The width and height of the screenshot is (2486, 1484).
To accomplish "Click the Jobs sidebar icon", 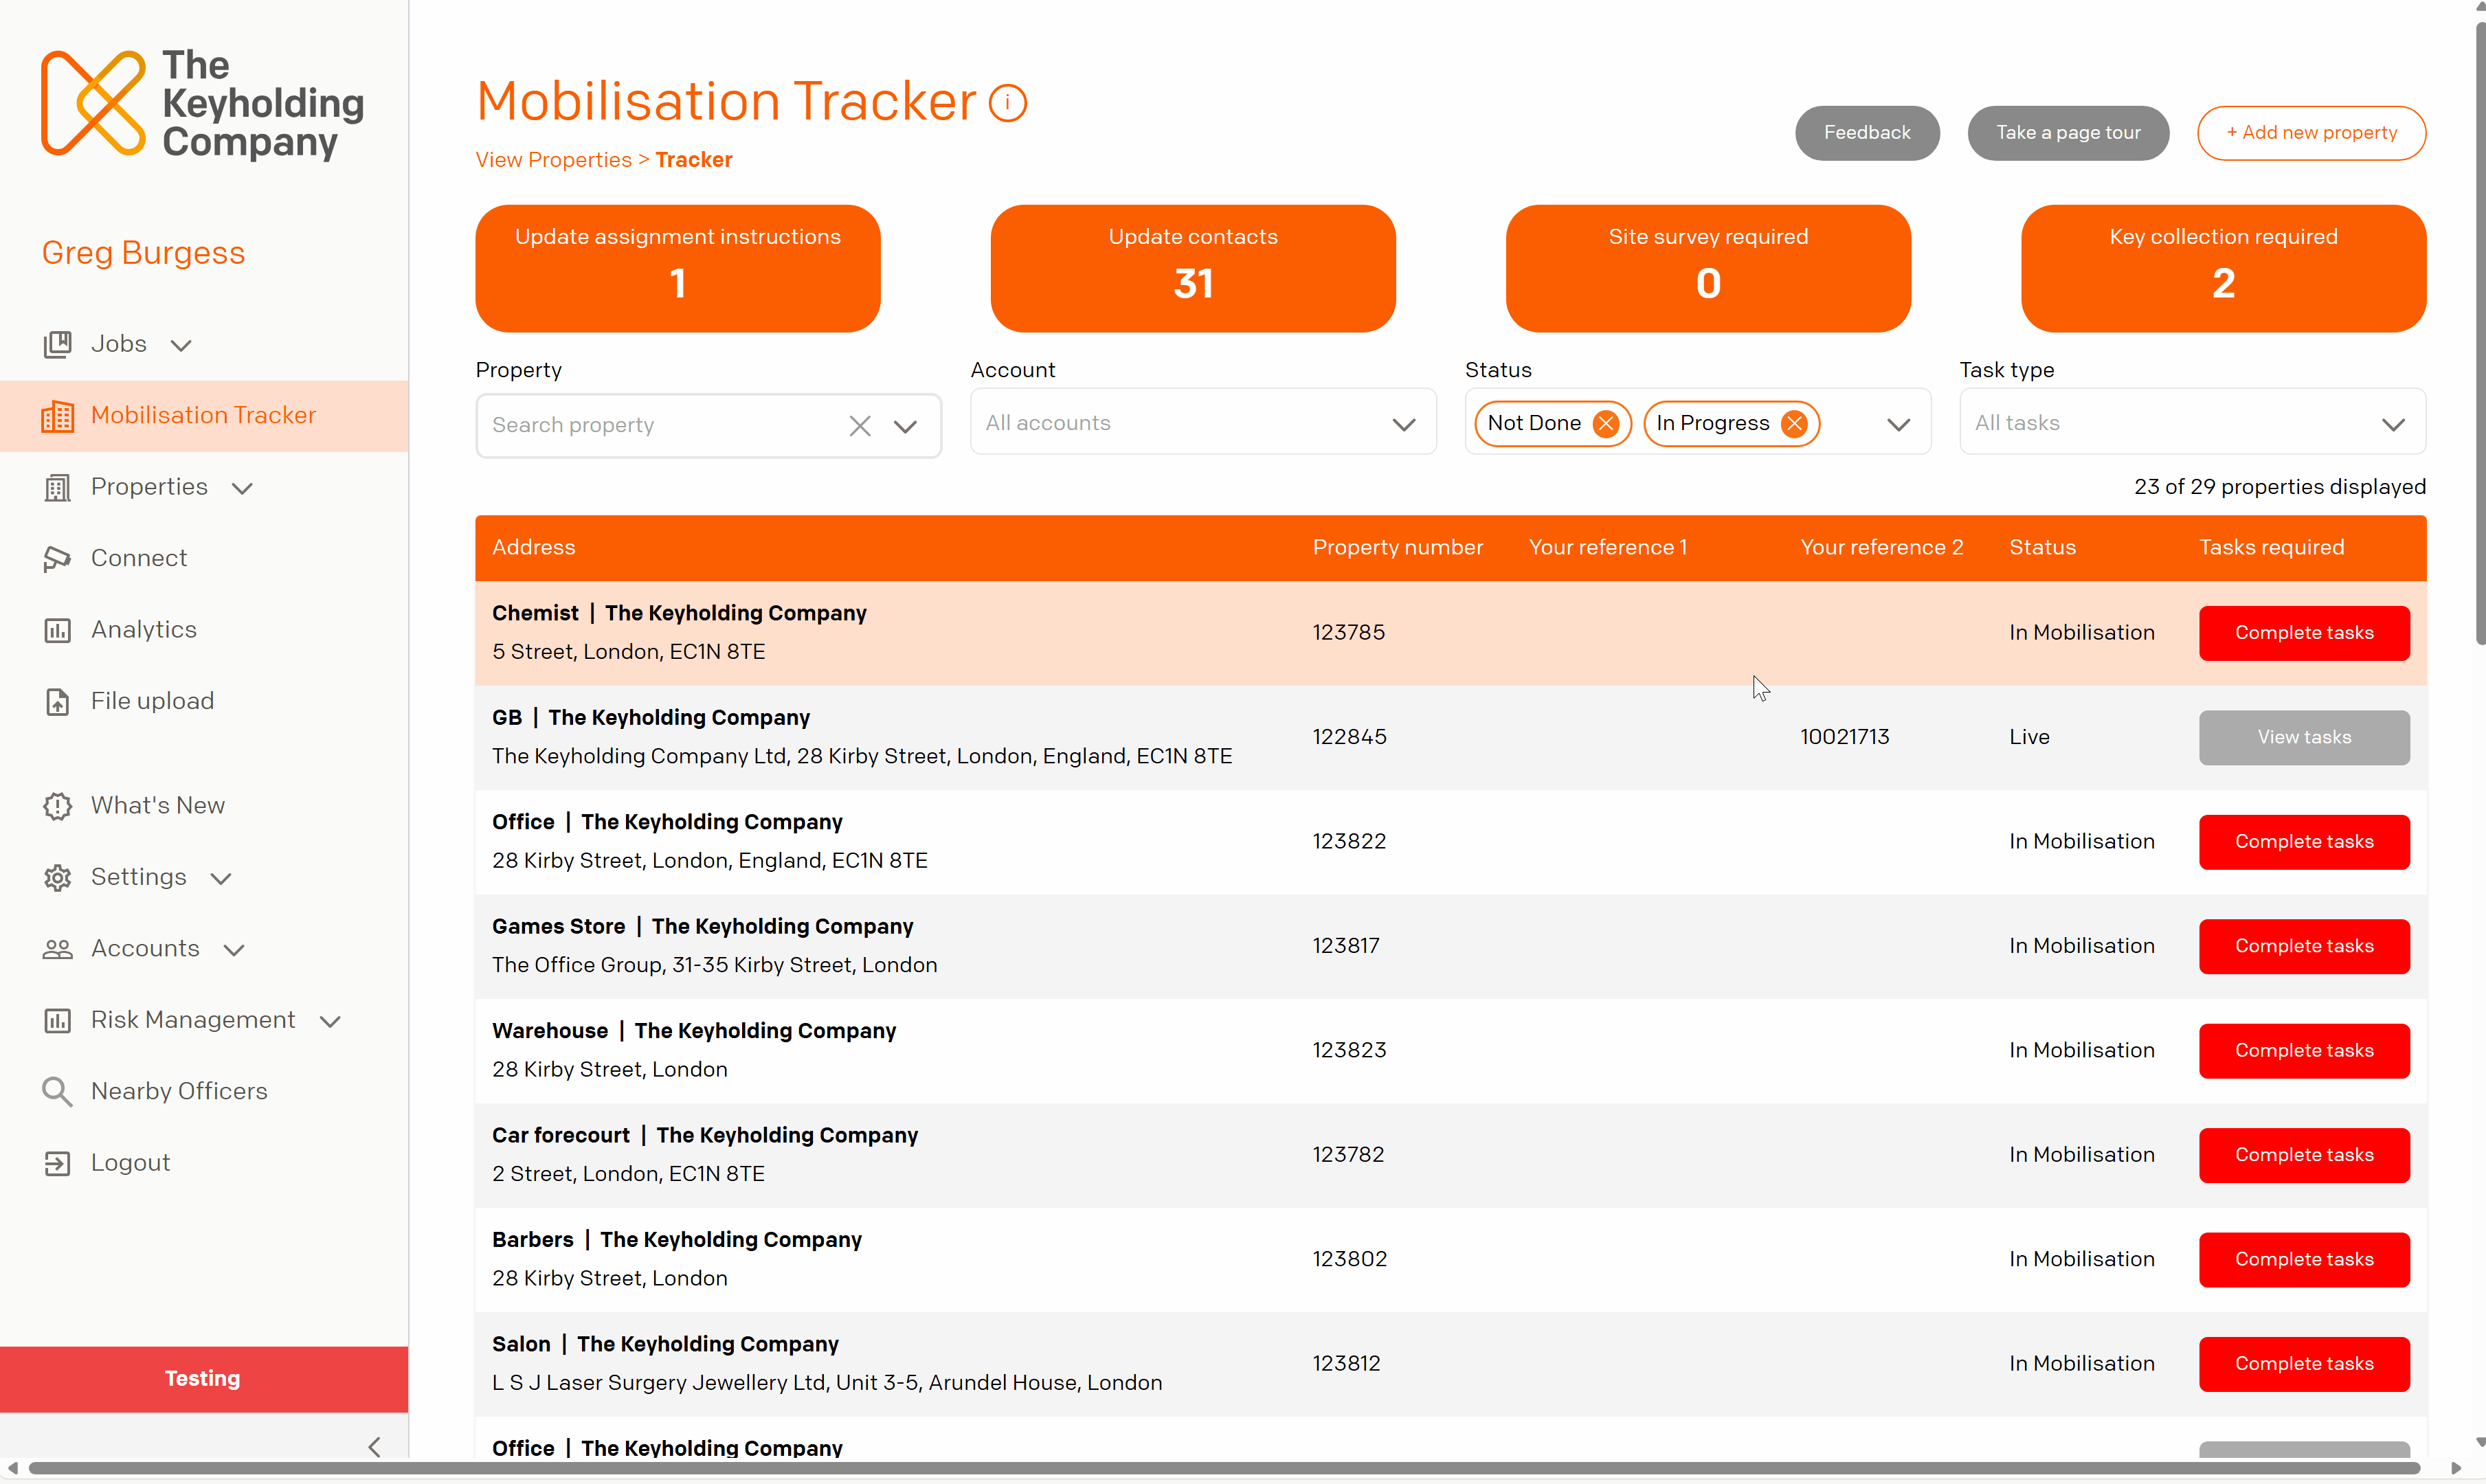I will point(57,344).
